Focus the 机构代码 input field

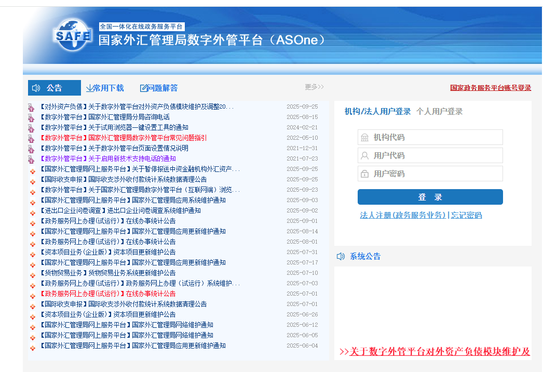click(436, 138)
